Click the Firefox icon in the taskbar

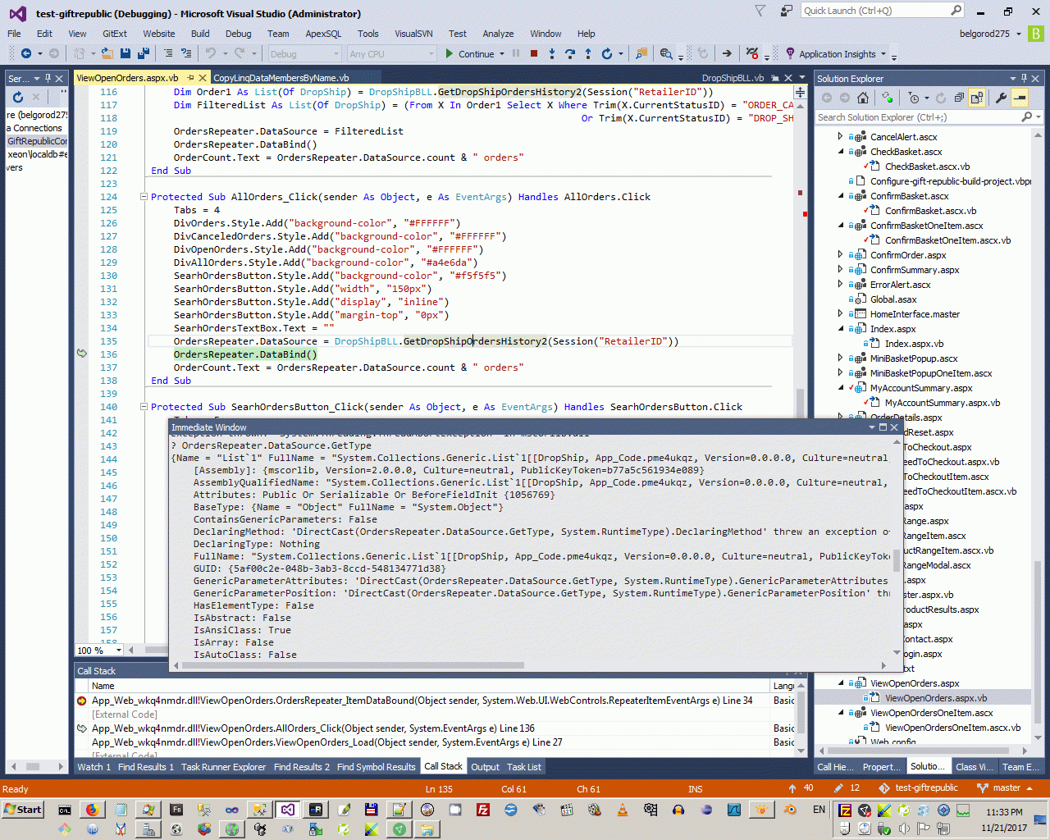click(x=92, y=810)
